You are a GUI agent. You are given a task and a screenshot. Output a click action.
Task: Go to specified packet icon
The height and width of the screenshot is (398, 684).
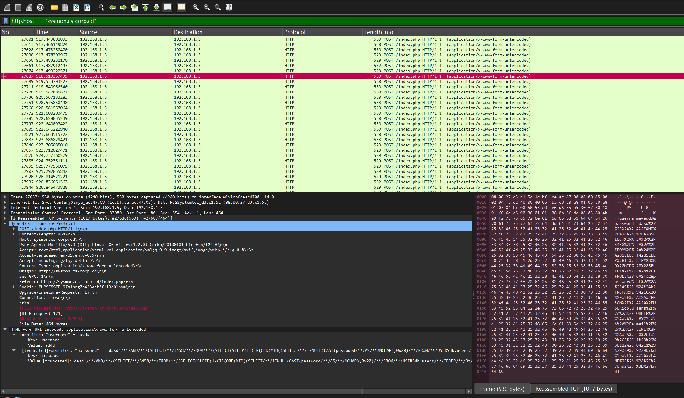point(135,7)
